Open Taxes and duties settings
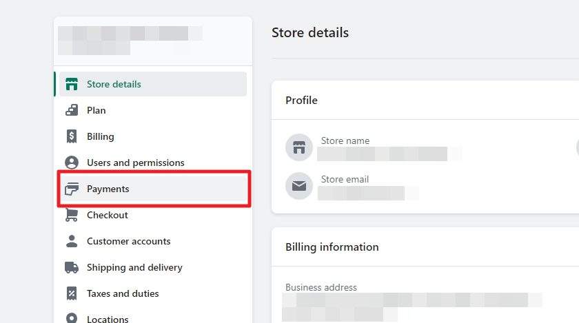 pos(153,294)
